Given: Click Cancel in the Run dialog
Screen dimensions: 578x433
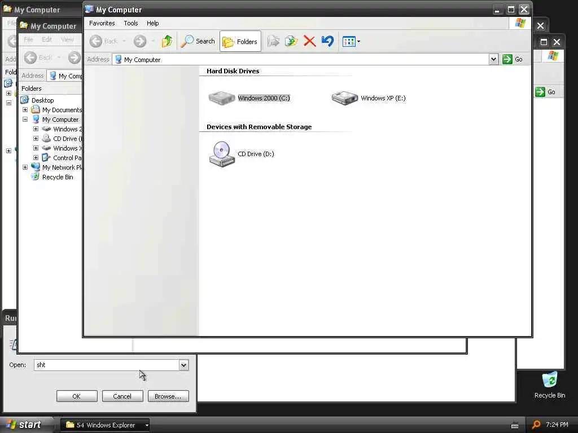Looking at the screenshot, I should 122,396.
